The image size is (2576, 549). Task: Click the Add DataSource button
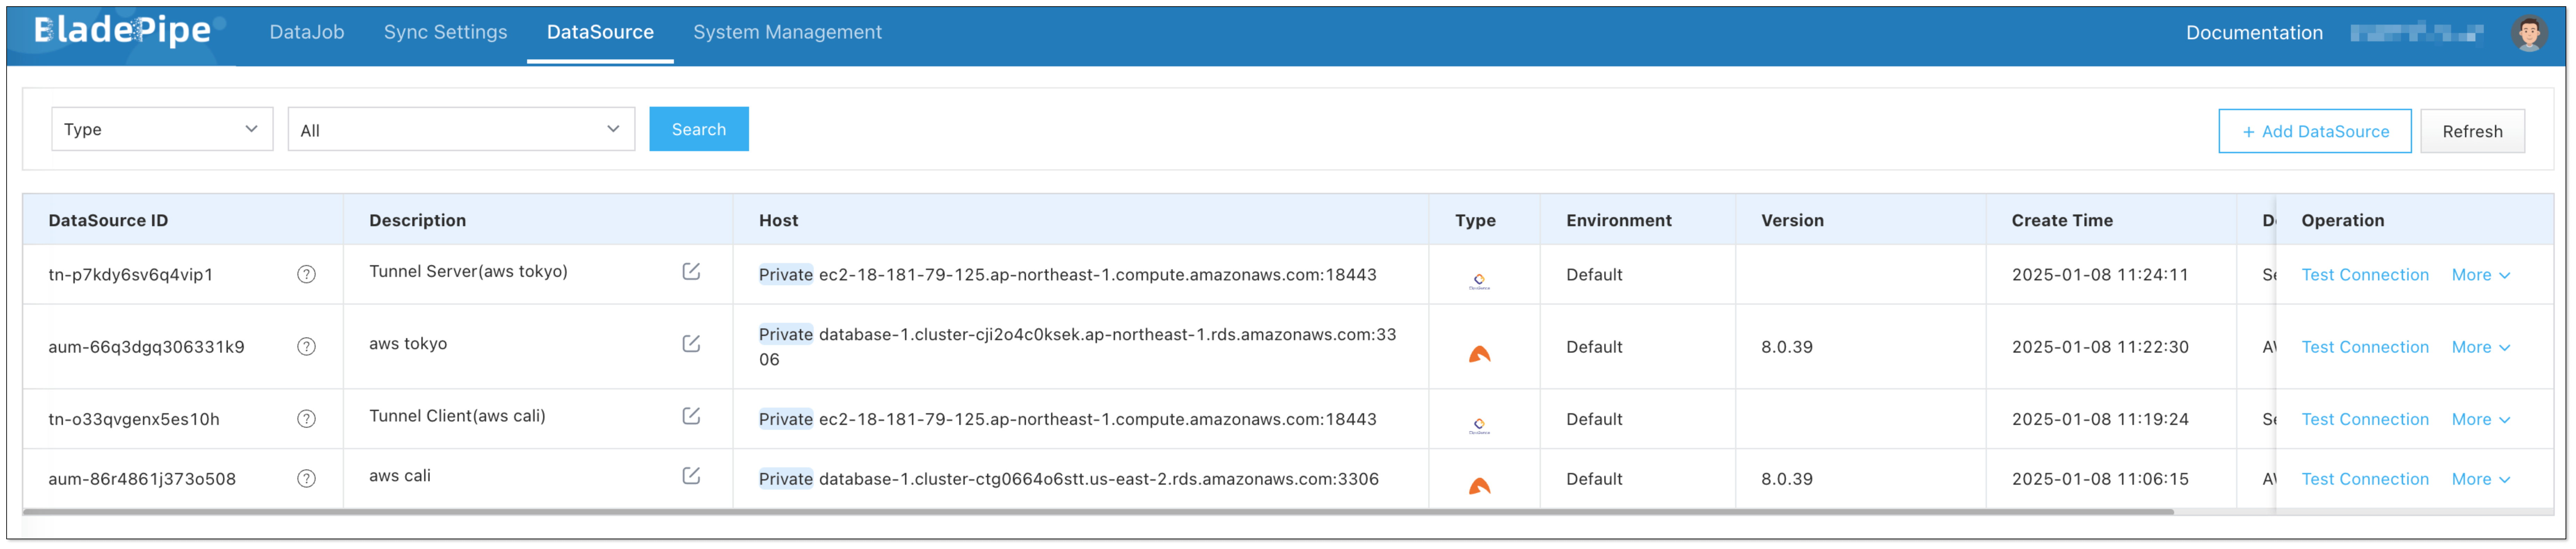pos(2315,131)
